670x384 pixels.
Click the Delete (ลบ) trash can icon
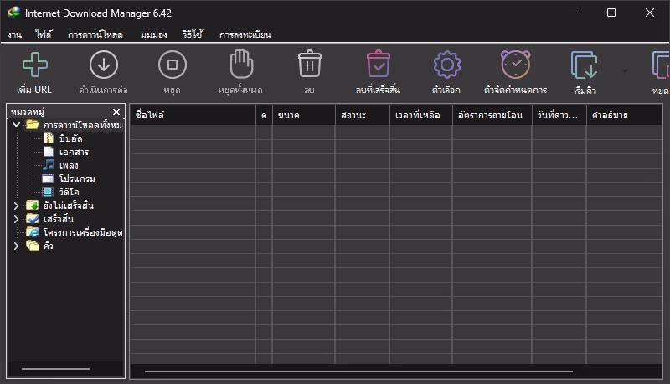[310, 65]
